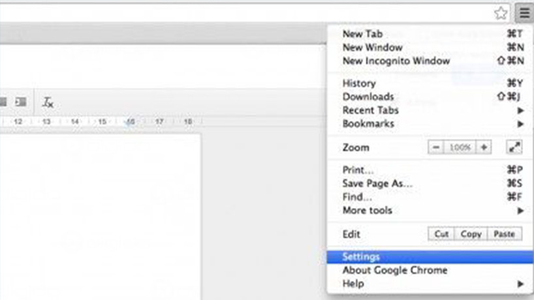534x300 pixels.
Task: Bookmark this page with the star icon
Action: [501, 13]
